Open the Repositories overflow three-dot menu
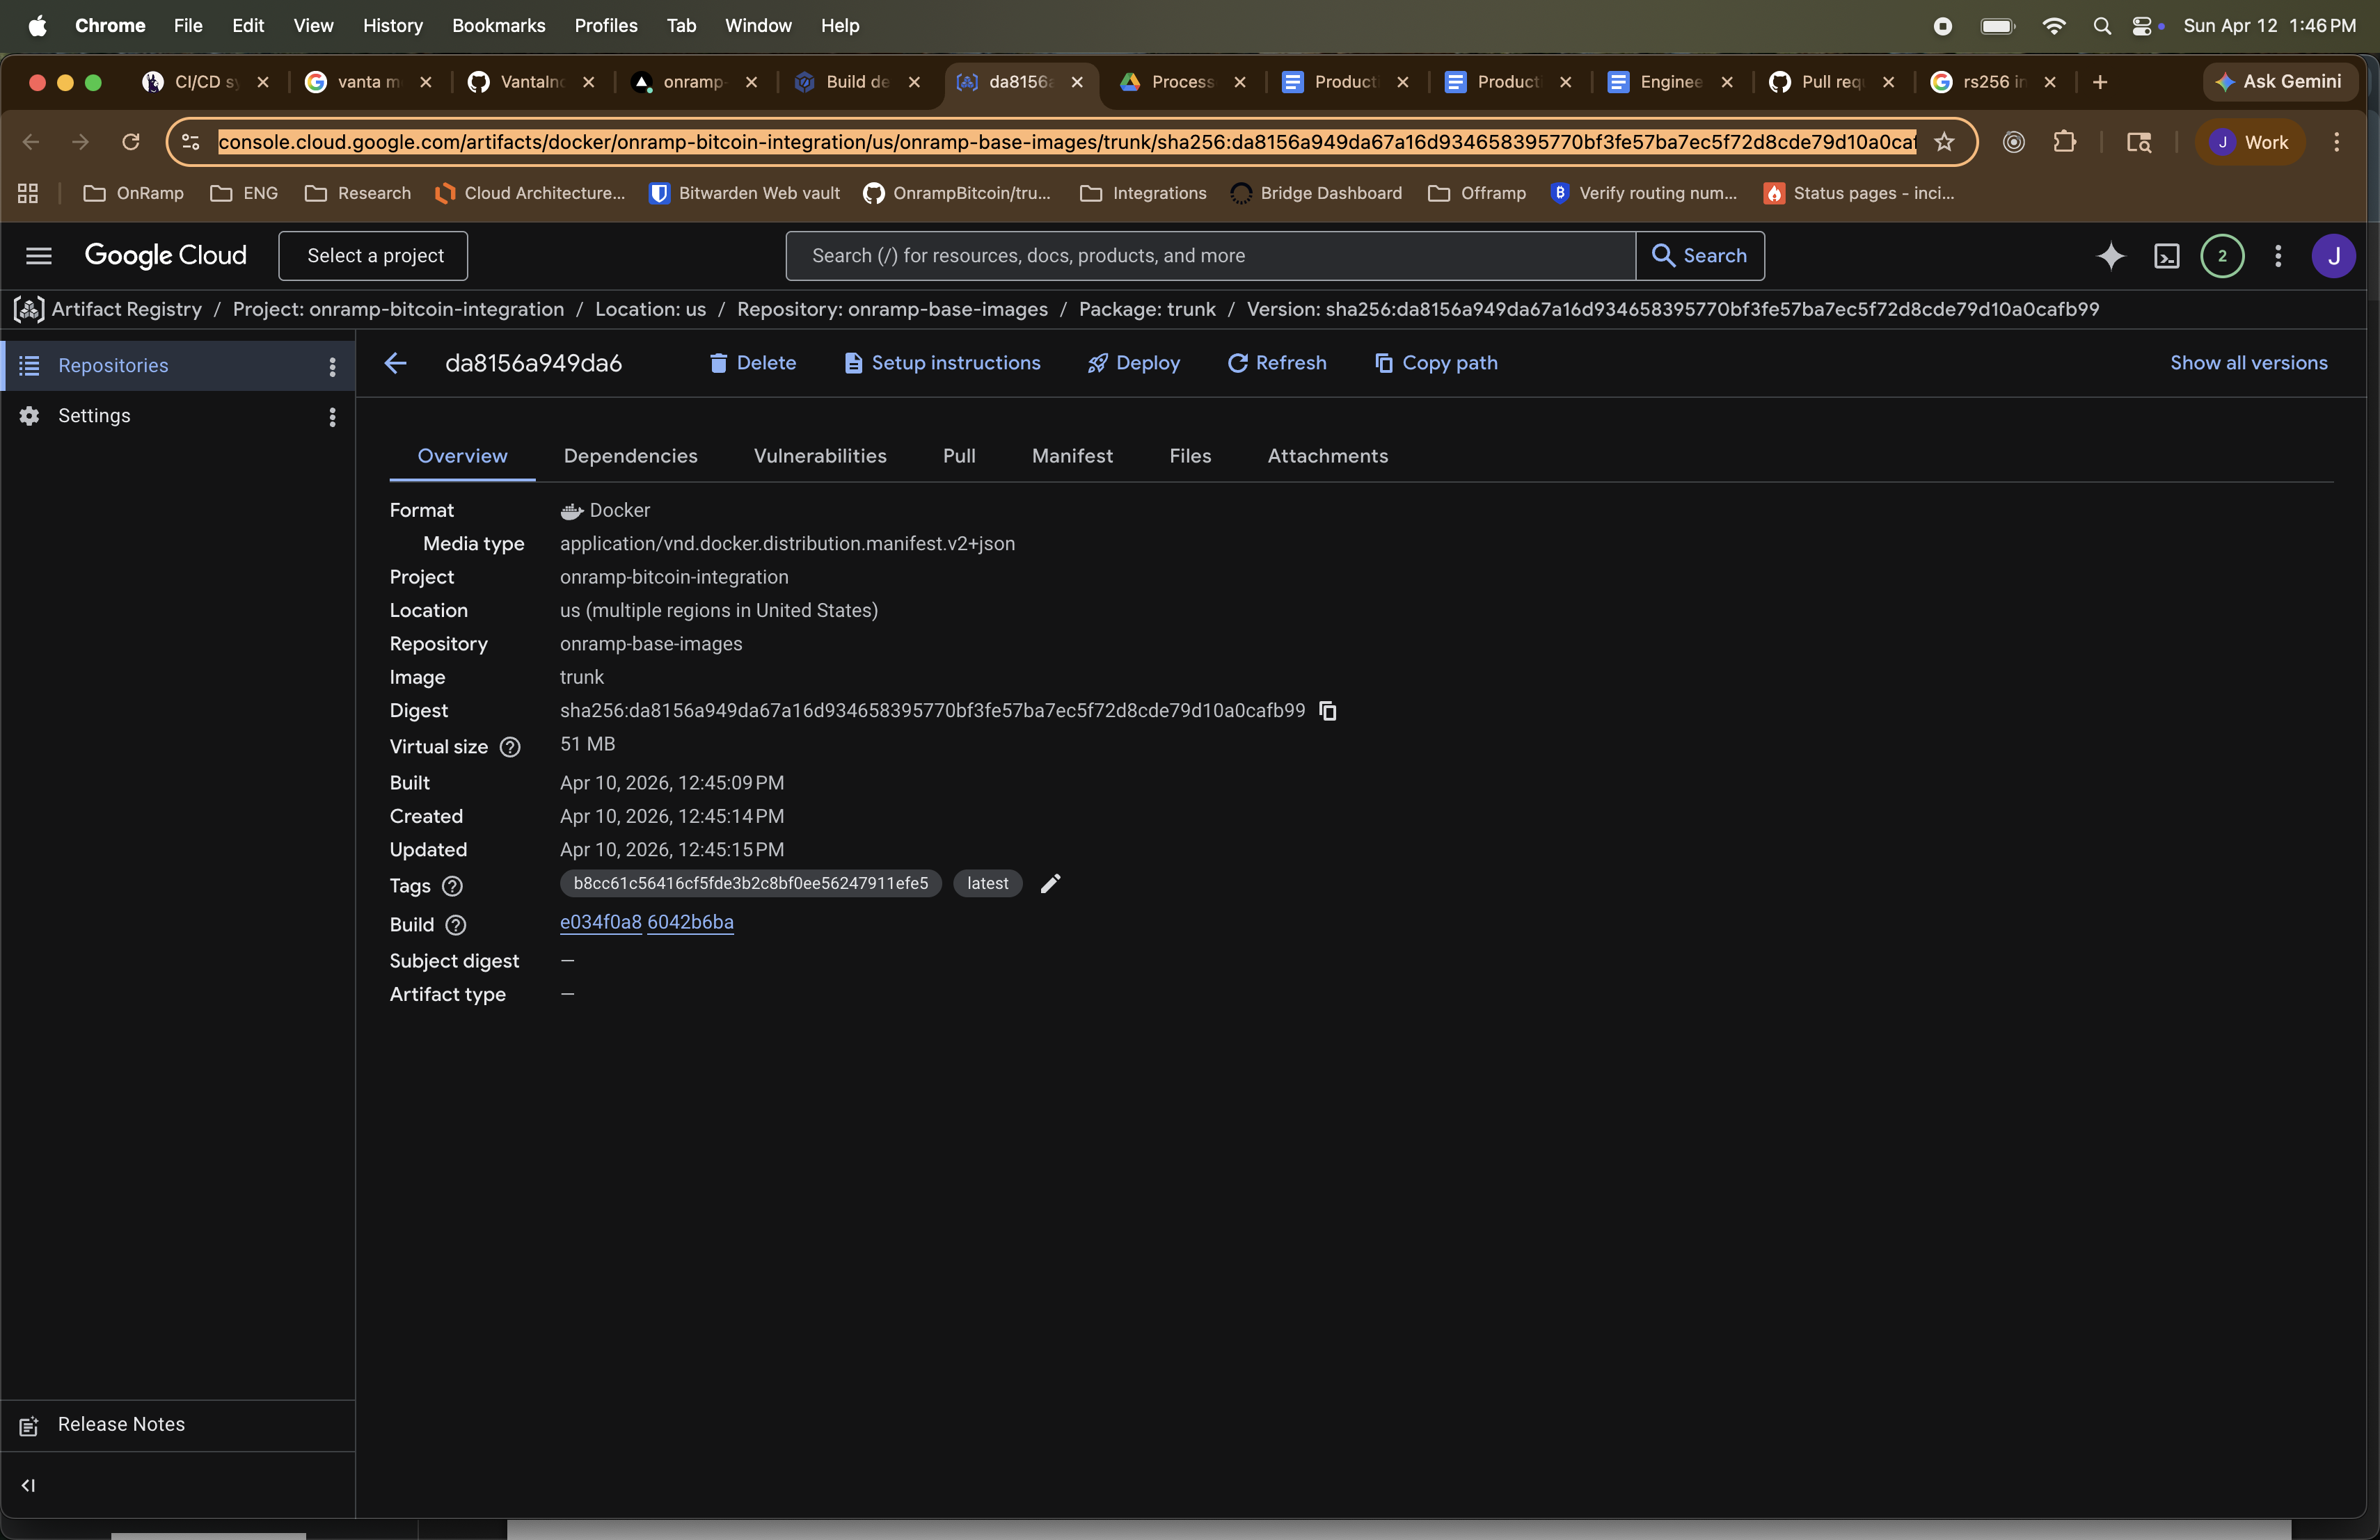Viewport: 2380px width, 1540px height. point(332,366)
